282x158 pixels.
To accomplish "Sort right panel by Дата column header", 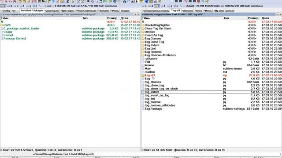I will pos(271,18).
